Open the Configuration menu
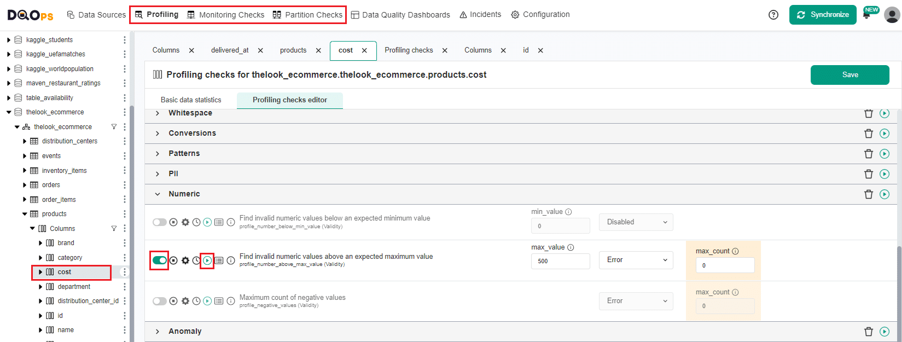Viewport: 902px width, 342px height. pyautogui.click(x=540, y=15)
